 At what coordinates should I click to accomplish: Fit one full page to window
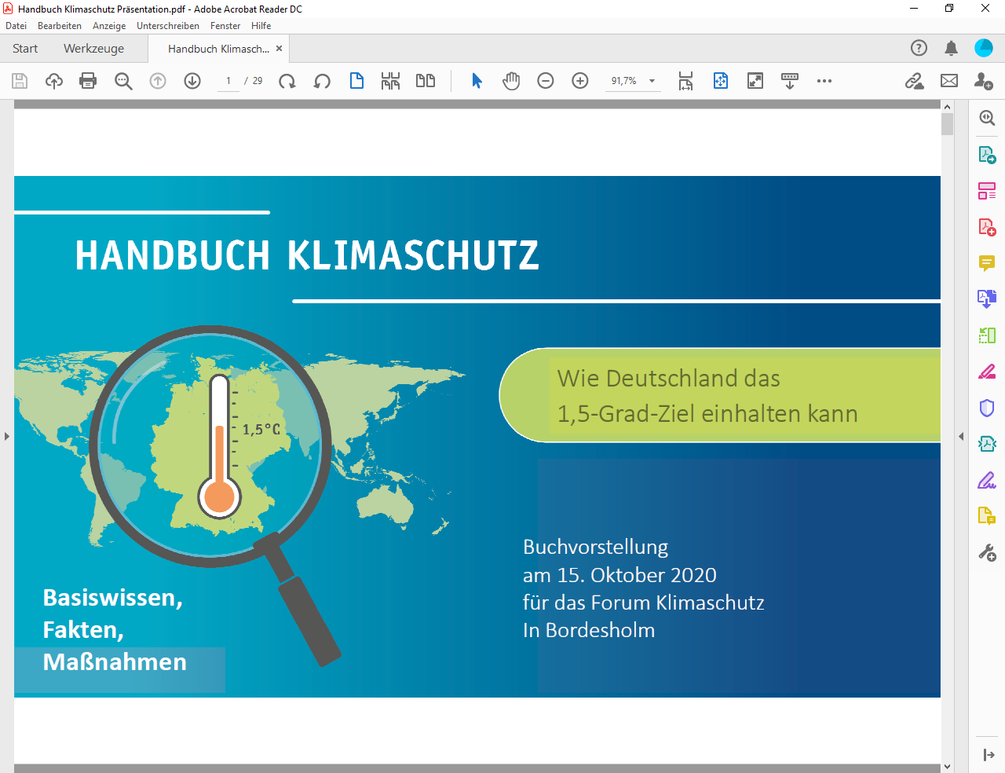coord(721,81)
